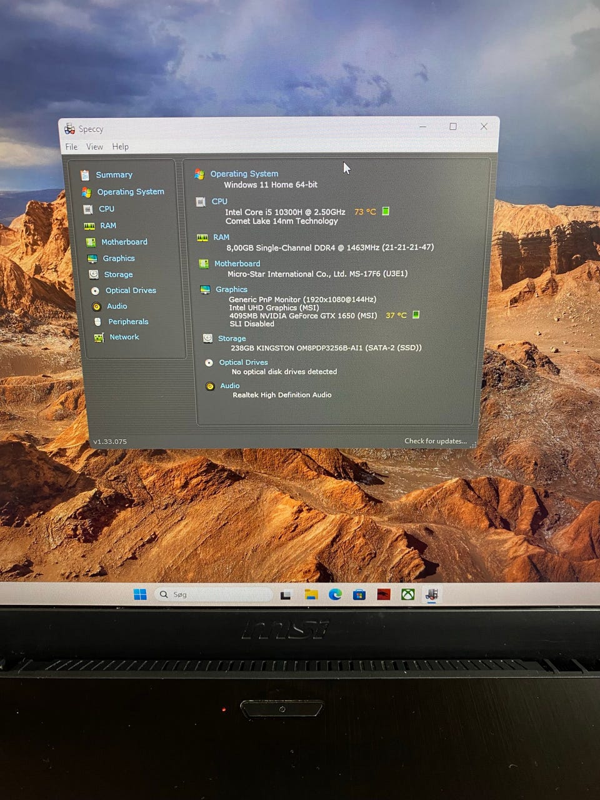The width and height of the screenshot is (600, 800).
Task: Select Summary in the sidebar
Action: click(x=114, y=175)
